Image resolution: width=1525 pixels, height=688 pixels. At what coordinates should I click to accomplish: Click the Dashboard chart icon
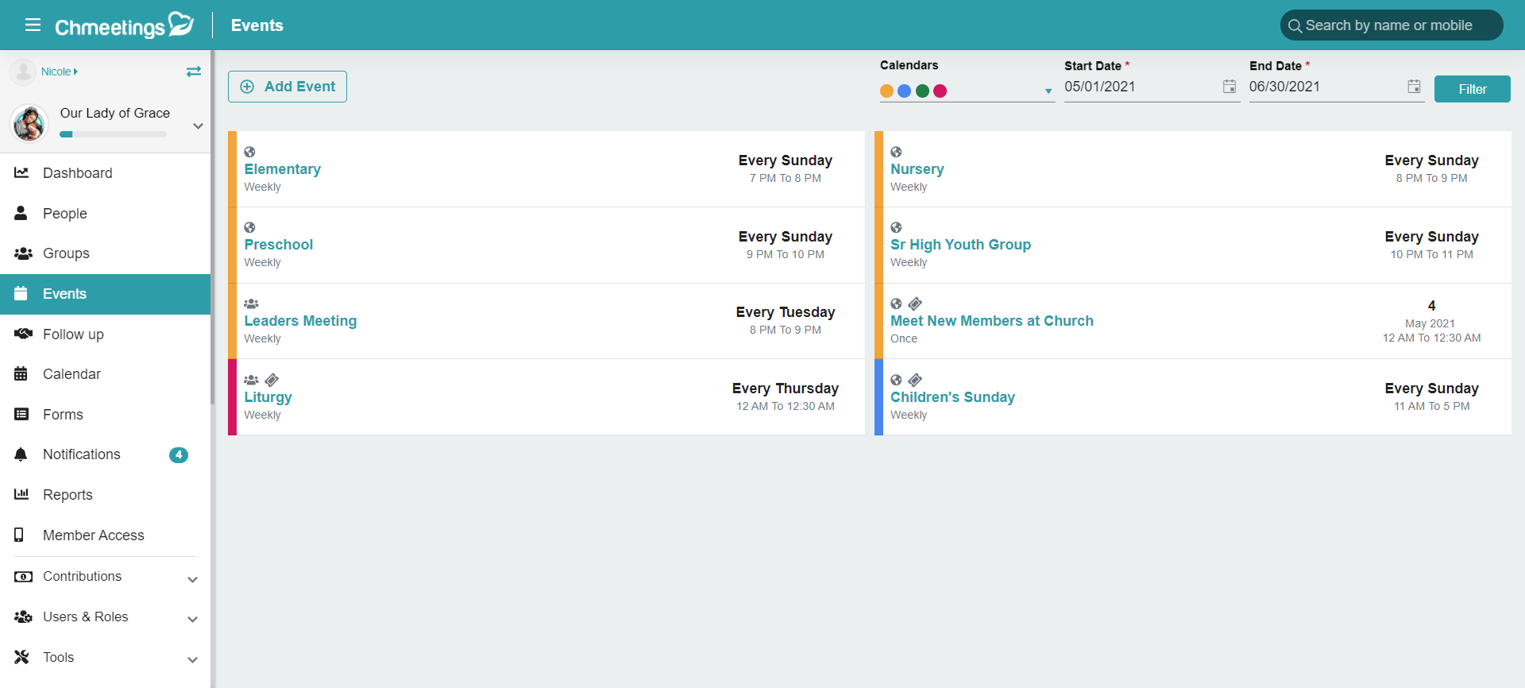click(x=21, y=172)
